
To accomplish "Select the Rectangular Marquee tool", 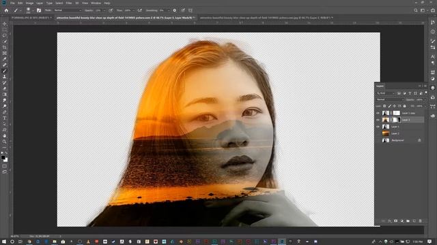I will 5,30.
